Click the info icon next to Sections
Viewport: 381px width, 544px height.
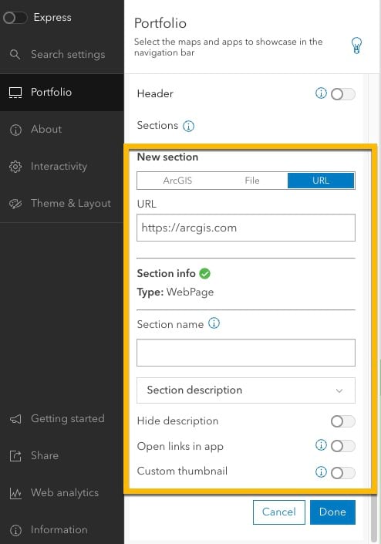tap(189, 126)
